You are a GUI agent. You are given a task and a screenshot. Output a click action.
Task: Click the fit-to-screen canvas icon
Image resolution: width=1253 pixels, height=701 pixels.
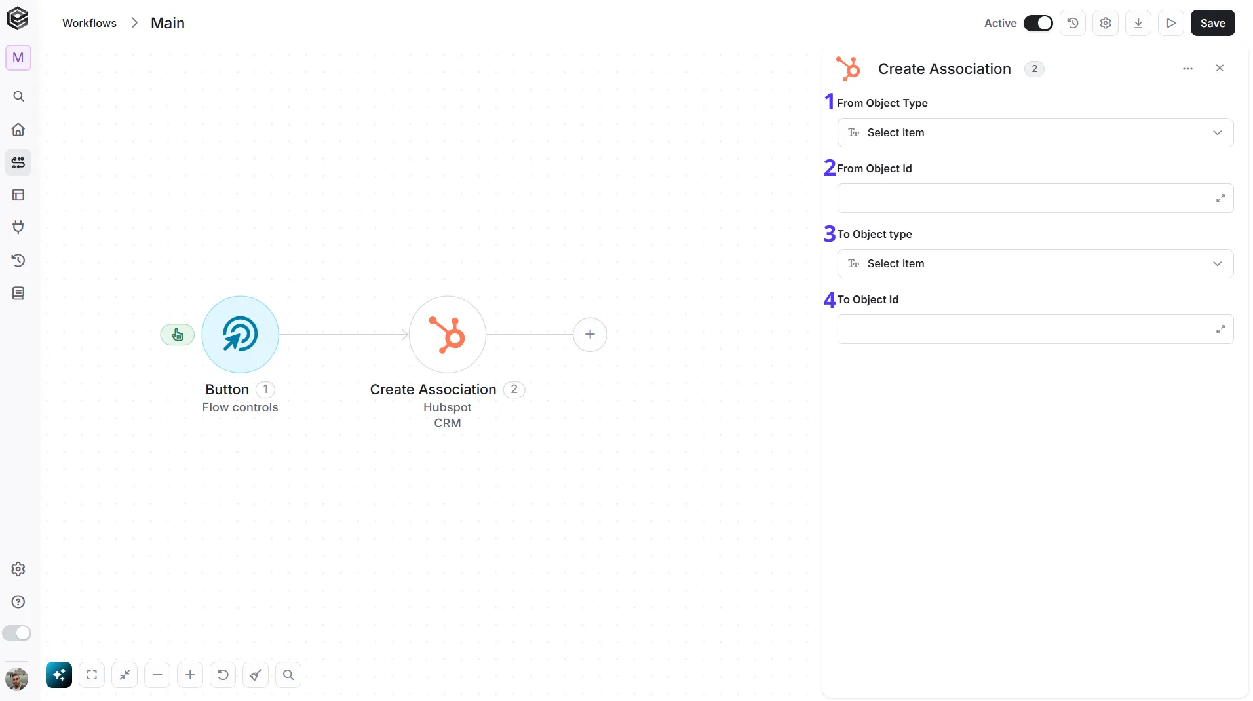pyautogui.click(x=92, y=675)
